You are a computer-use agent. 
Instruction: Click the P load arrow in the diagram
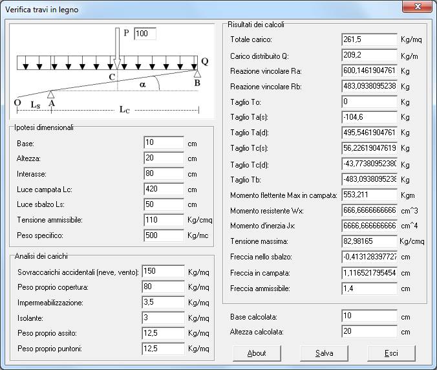pos(118,49)
